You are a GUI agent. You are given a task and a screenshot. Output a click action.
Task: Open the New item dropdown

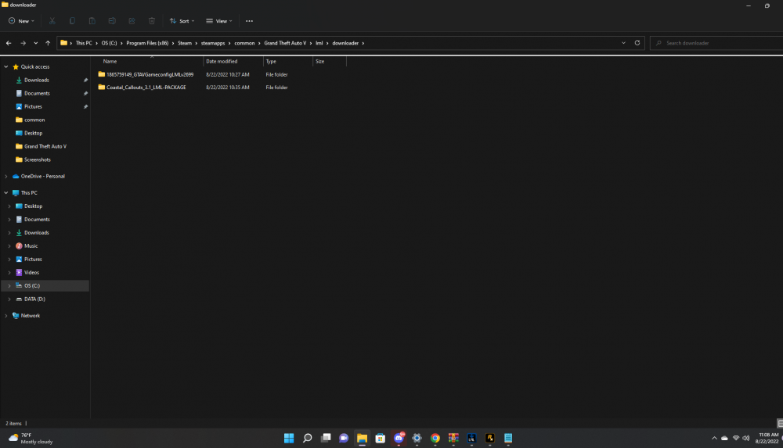pyautogui.click(x=21, y=21)
